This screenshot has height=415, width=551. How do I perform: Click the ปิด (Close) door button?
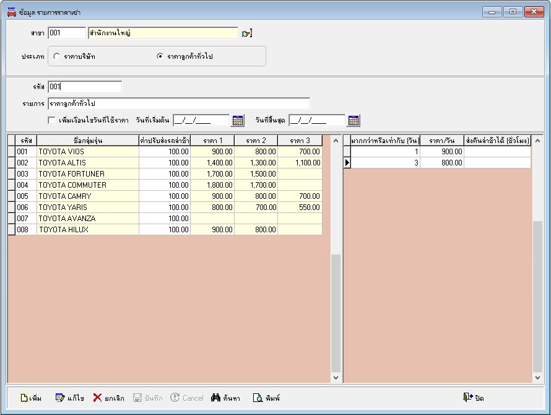(474, 398)
